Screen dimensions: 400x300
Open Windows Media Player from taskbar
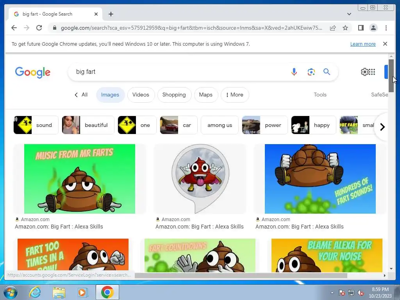click(x=82, y=292)
